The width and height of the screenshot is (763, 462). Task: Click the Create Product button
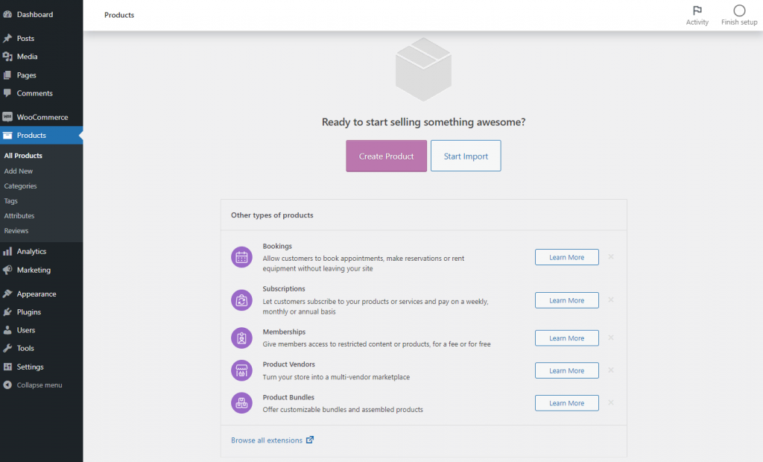tap(386, 156)
